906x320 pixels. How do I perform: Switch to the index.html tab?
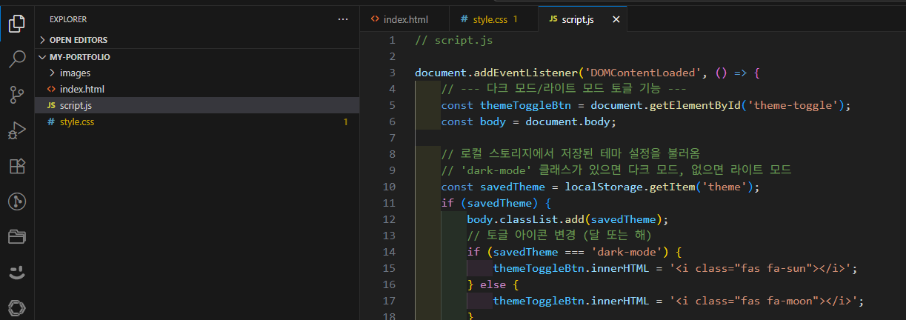click(406, 19)
